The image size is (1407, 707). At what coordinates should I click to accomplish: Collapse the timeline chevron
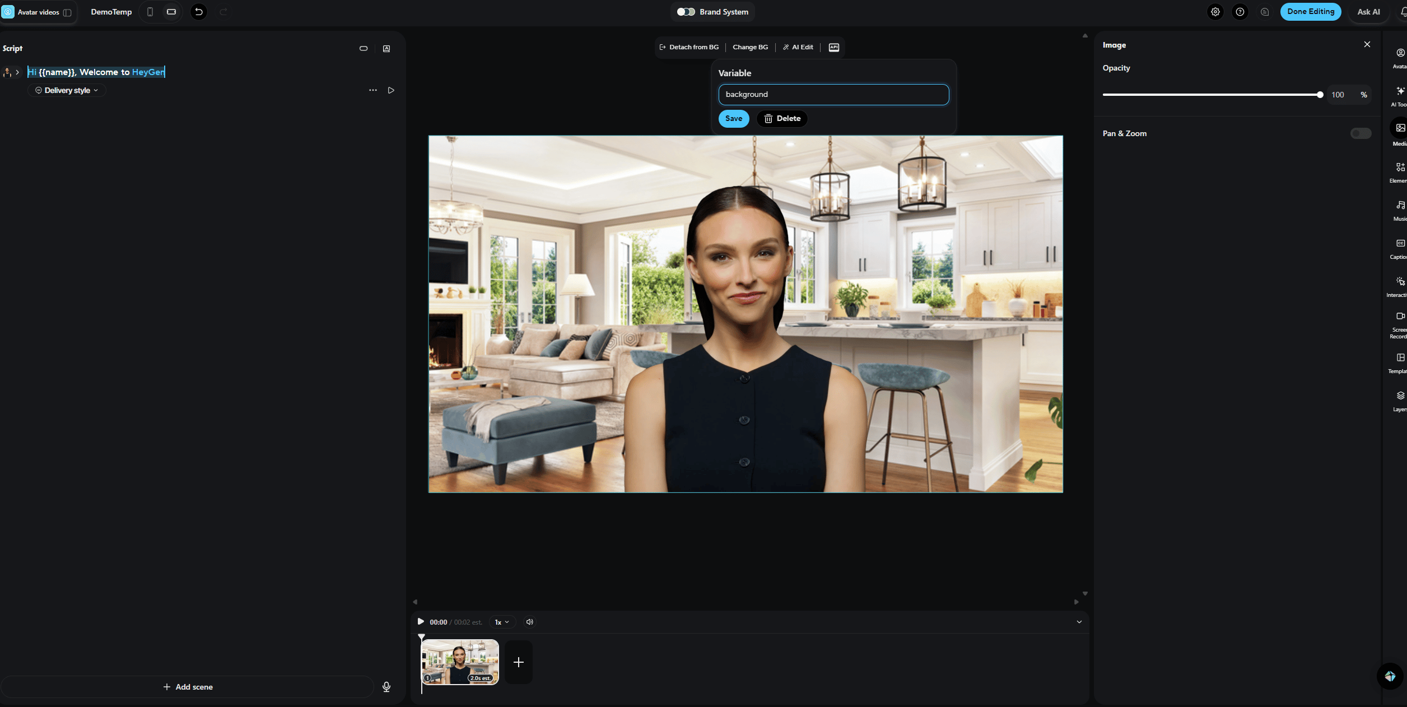[1079, 622]
